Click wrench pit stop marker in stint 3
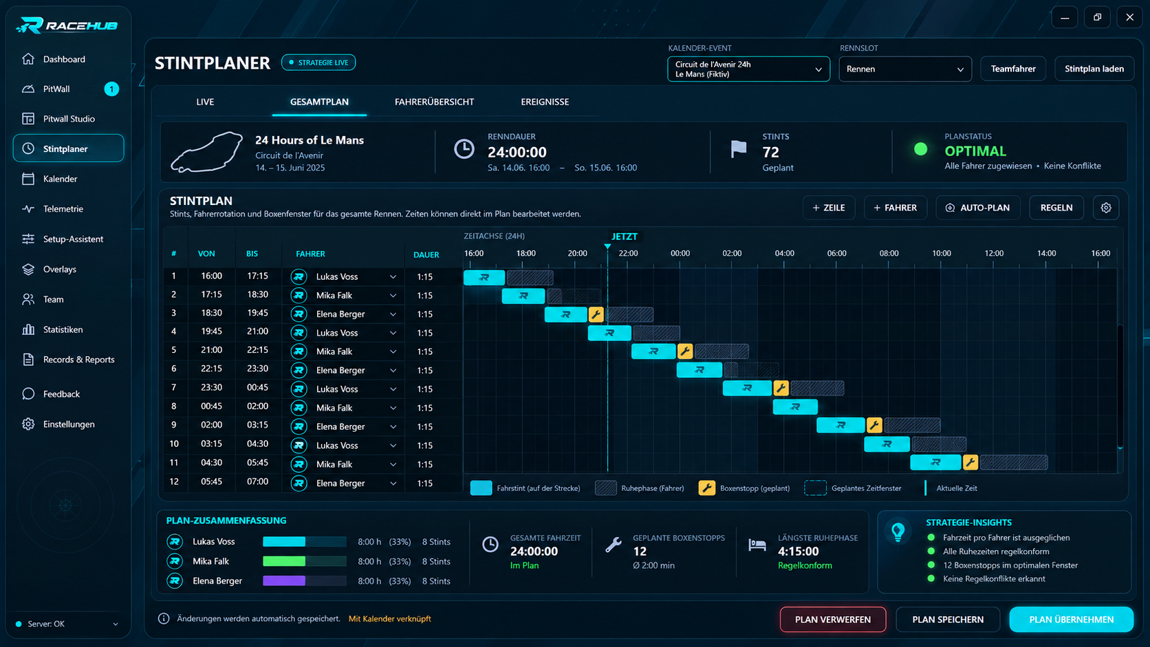This screenshot has height=647, width=1150. [x=596, y=315]
